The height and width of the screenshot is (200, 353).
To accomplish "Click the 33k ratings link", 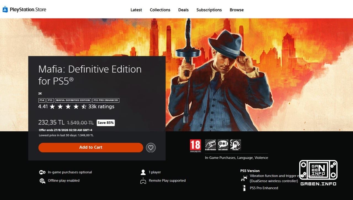I will pos(101,106).
